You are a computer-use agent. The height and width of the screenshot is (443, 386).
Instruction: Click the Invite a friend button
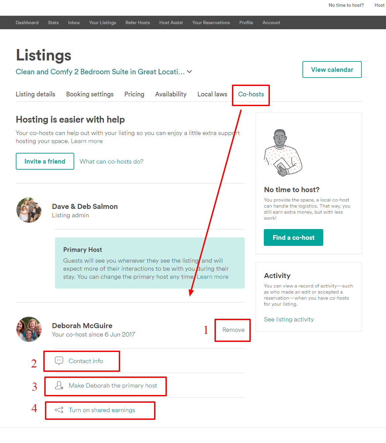45,161
